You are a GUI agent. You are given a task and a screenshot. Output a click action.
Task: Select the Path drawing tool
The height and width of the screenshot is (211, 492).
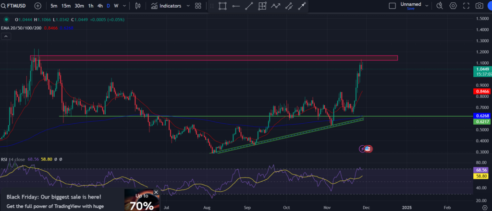click(x=275, y=6)
